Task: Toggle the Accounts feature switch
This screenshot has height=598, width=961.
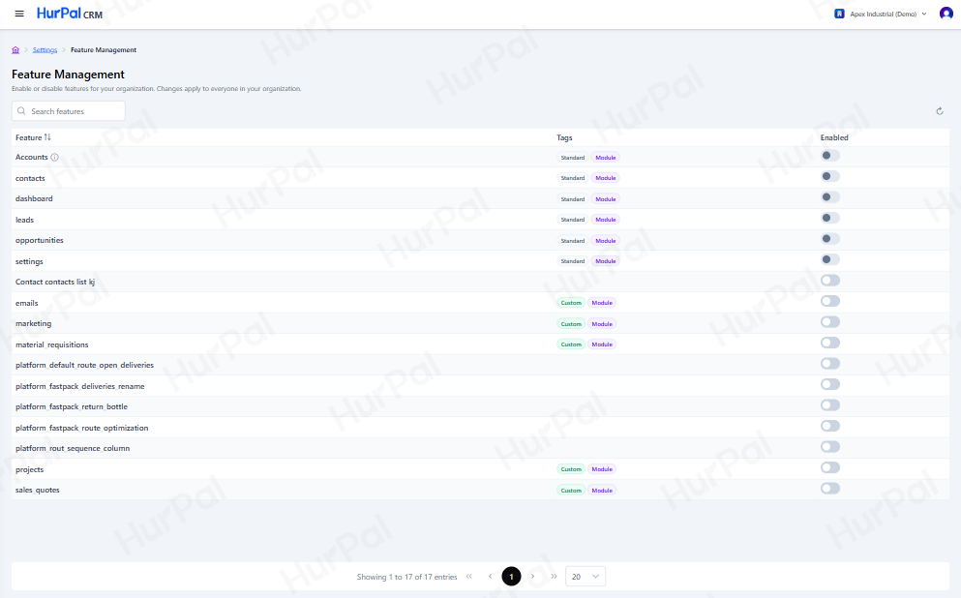Action: tap(830, 156)
